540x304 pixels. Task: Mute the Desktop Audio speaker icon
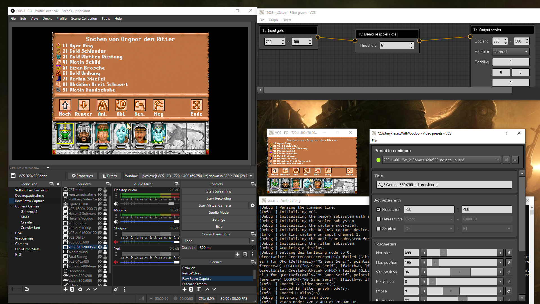pos(116,204)
